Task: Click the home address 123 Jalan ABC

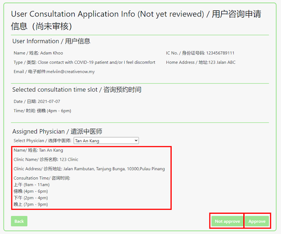Action: pyautogui.click(x=222, y=62)
